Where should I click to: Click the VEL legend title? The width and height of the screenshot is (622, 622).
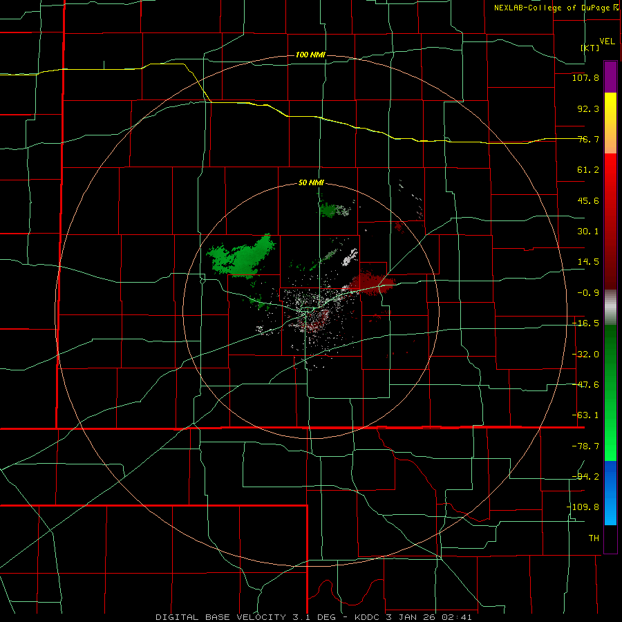pos(607,41)
